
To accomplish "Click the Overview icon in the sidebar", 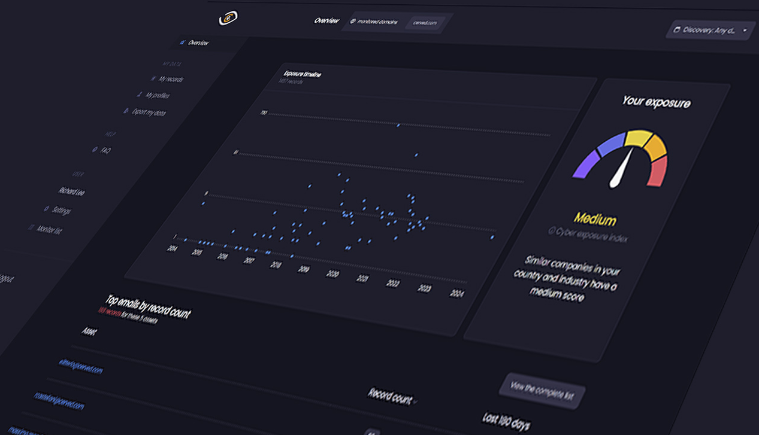I will [182, 42].
